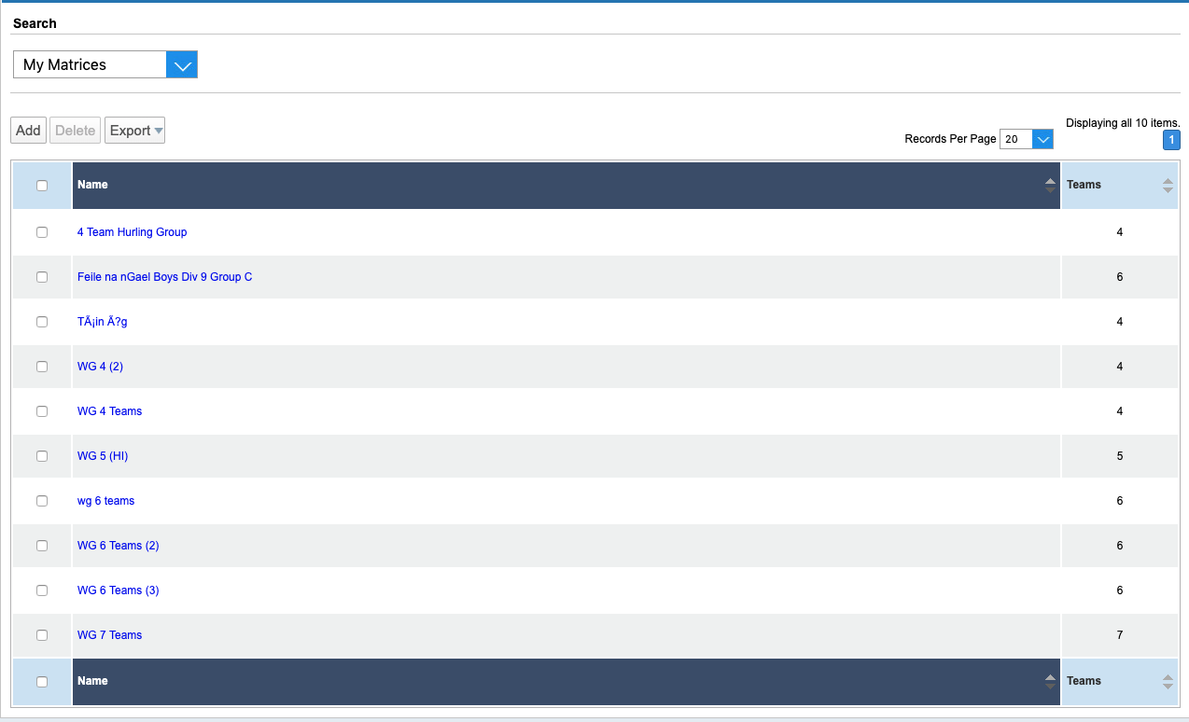
Task: Open the My Matrices dropdown
Action: pyautogui.click(x=105, y=64)
